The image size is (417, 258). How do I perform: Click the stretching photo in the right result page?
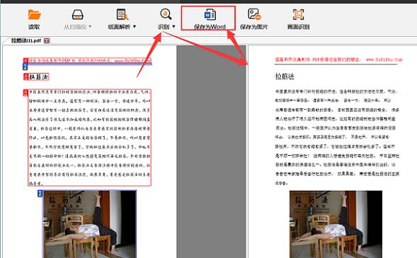[x=336, y=224]
